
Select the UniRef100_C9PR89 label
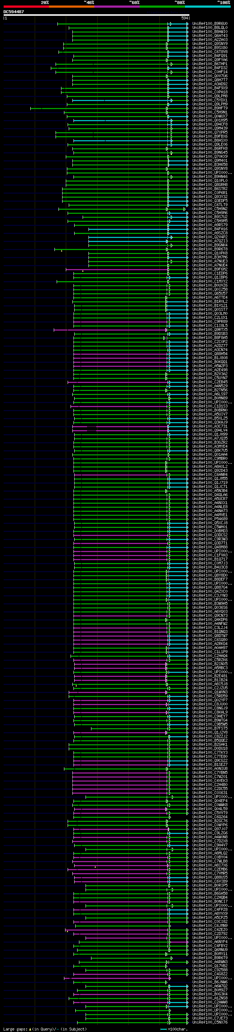[210, 321]
